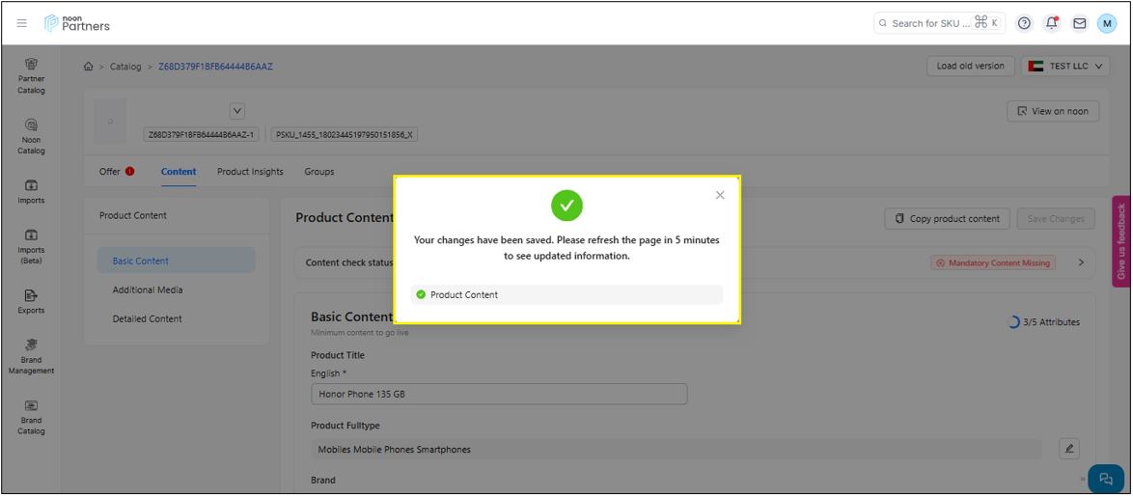Open the hamburger navigation menu
Screen dimensions: 1133x496
tap(22, 23)
